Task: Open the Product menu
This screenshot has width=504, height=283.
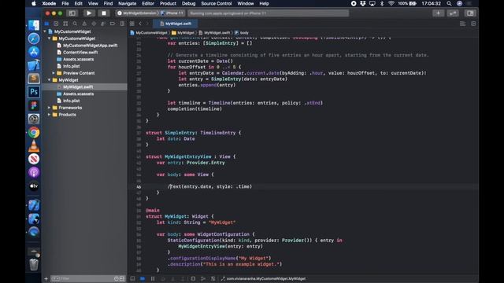Action: (168, 3)
